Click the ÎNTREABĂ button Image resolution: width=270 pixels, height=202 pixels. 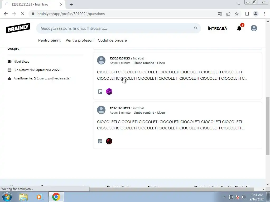(217, 28)
